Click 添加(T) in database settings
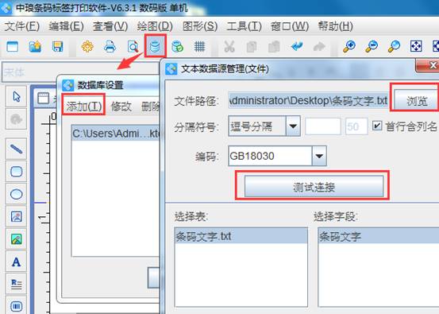 [x=83, y=107]
